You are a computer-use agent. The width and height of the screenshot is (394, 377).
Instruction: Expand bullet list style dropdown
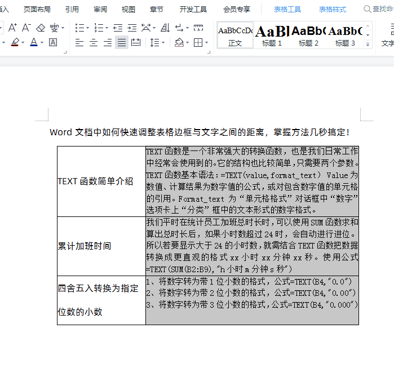[x=88, y=28]
